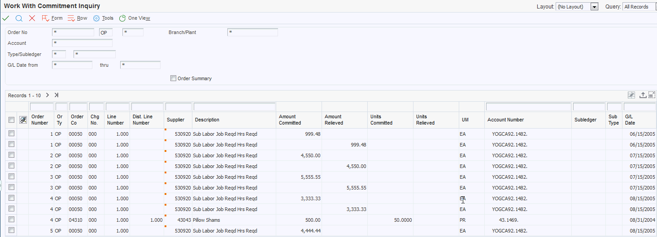Check the row with Amount Committed 4,550.00
This screenshot has height=237, width=657.
[11, 155]
